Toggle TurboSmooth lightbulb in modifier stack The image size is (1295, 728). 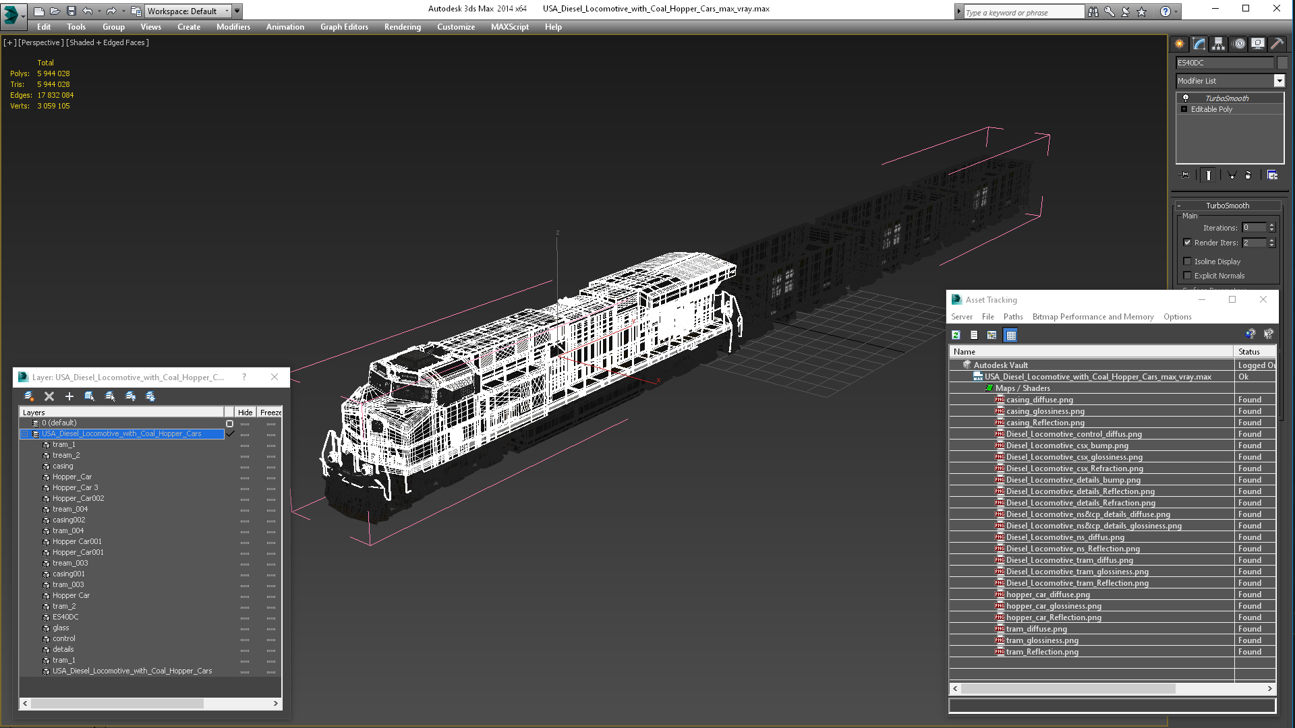tap(1186, 98)
